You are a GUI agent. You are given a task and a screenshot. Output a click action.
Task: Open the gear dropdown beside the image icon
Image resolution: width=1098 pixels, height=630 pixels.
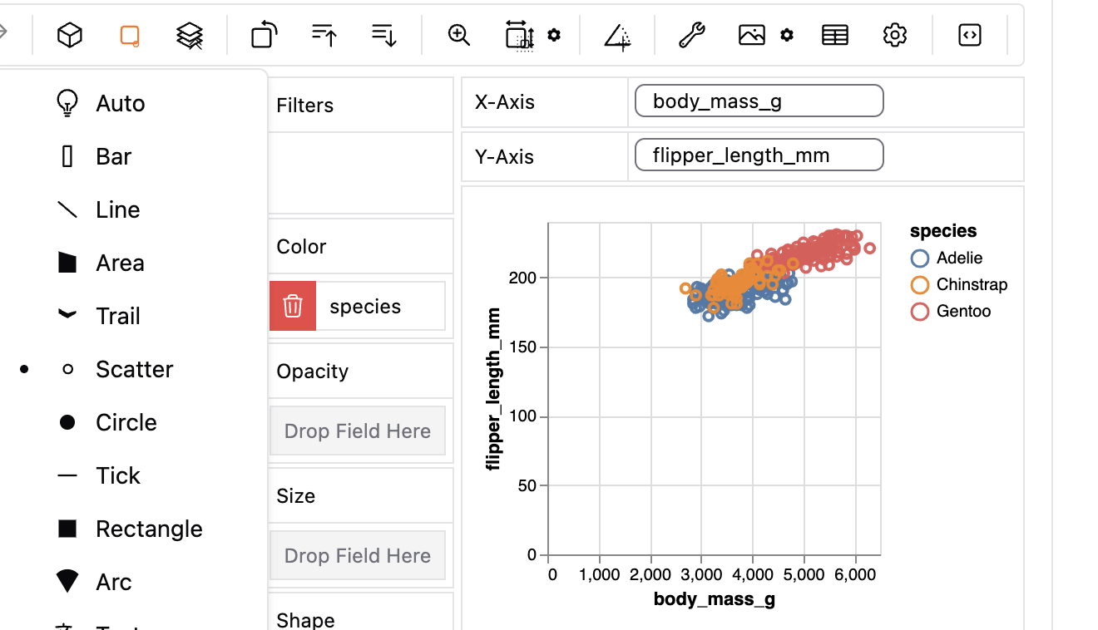[x=787, y=35]
